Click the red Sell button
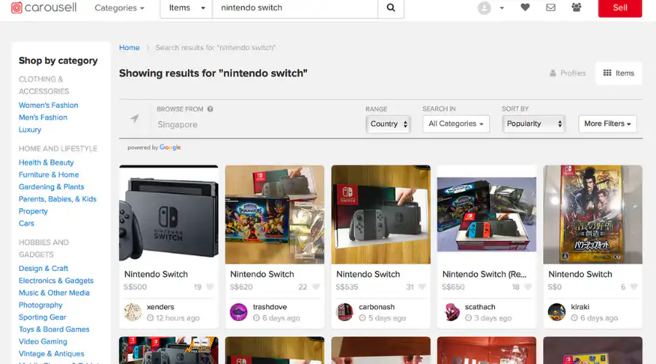Screen dimensions: 656x364 (x=620, y=8)
